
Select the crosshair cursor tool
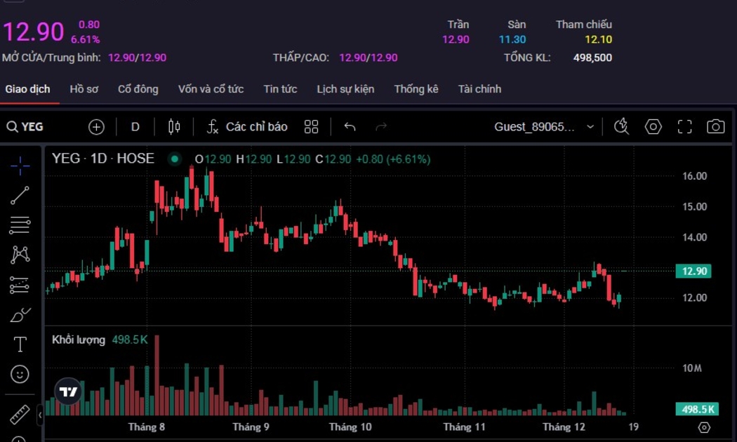pos(20,166)
